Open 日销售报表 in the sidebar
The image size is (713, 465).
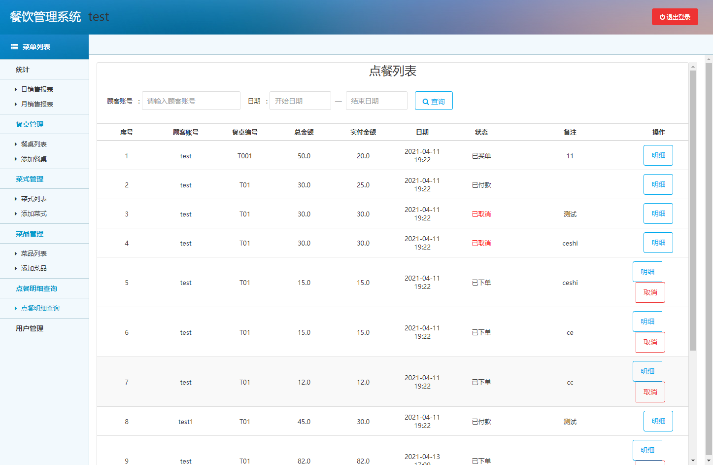tap(37, 89)
